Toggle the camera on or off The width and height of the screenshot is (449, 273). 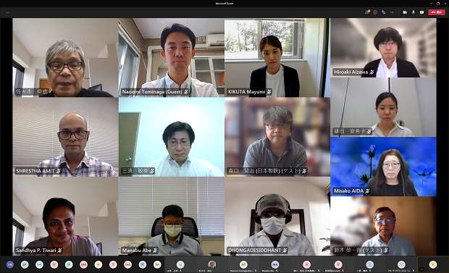pos(405,12)
